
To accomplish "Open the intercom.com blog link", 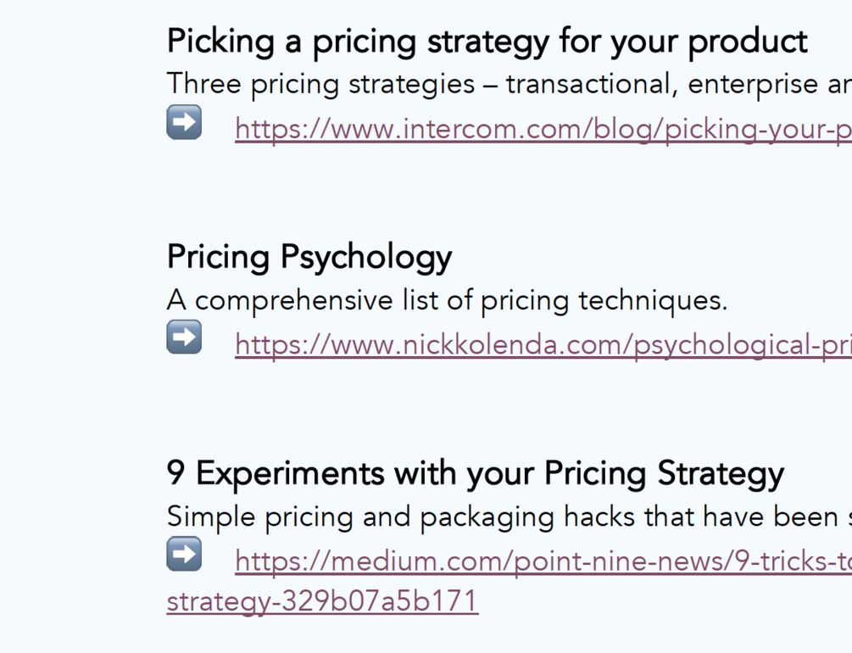I will point(543,129).
